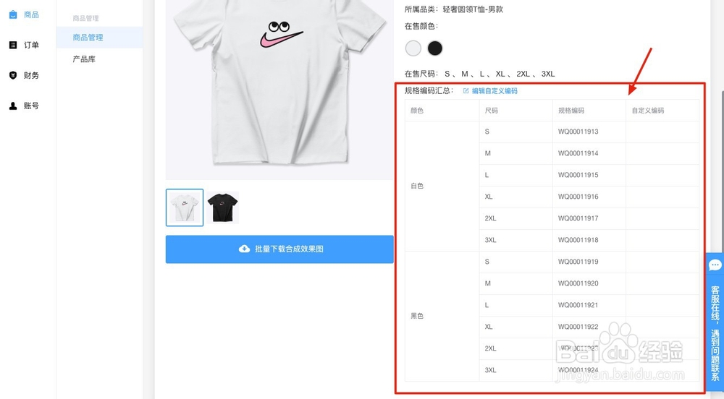This screenshot has width=724, height=399.
Task: Click the chat bubble customer service icon
Action: 715,265
